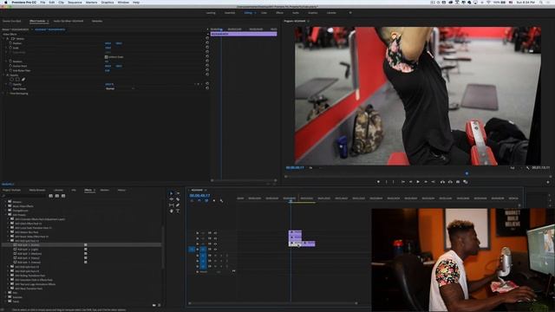Open History panel tab
The width and height of the screenshot is (555, 312).
[x=121, y=190]
